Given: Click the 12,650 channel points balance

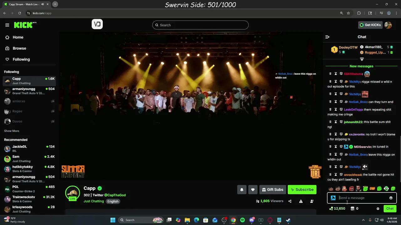Looking at the screenshot, I should pos(337,208).
